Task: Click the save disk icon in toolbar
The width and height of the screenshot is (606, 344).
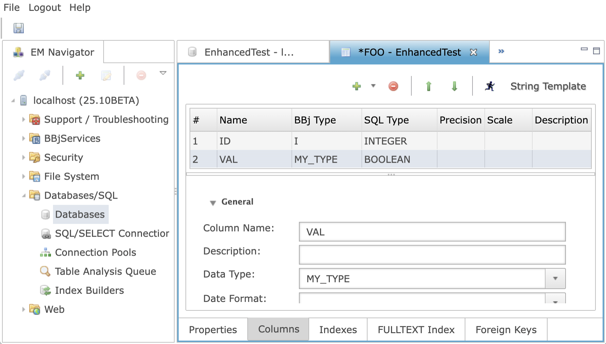Action: point(18,28)
